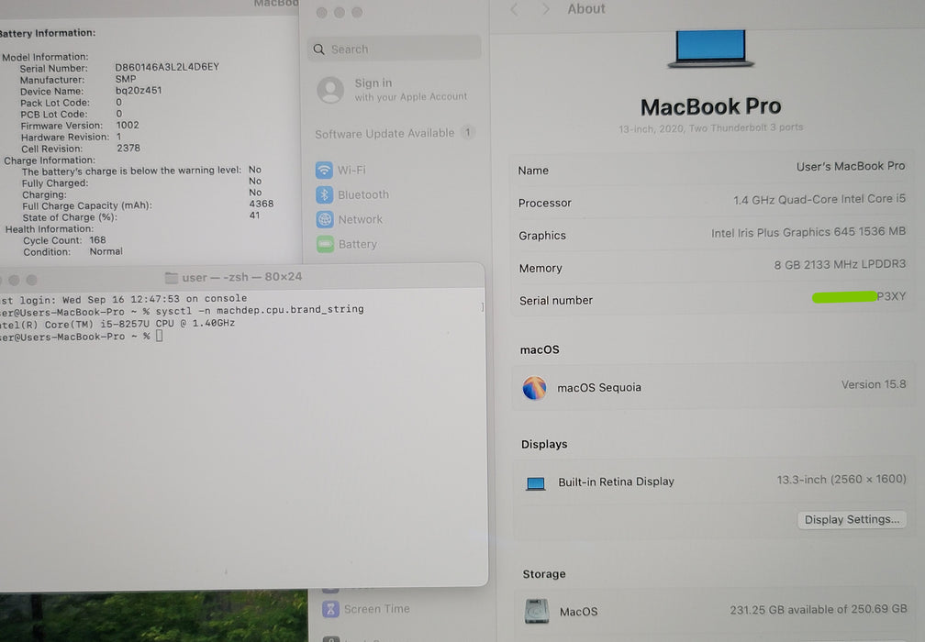This screenshot has width=925, height=642.
Task: Click the Memory value 8 GB 2133 MHz
Action: click(x=840, y=265)
